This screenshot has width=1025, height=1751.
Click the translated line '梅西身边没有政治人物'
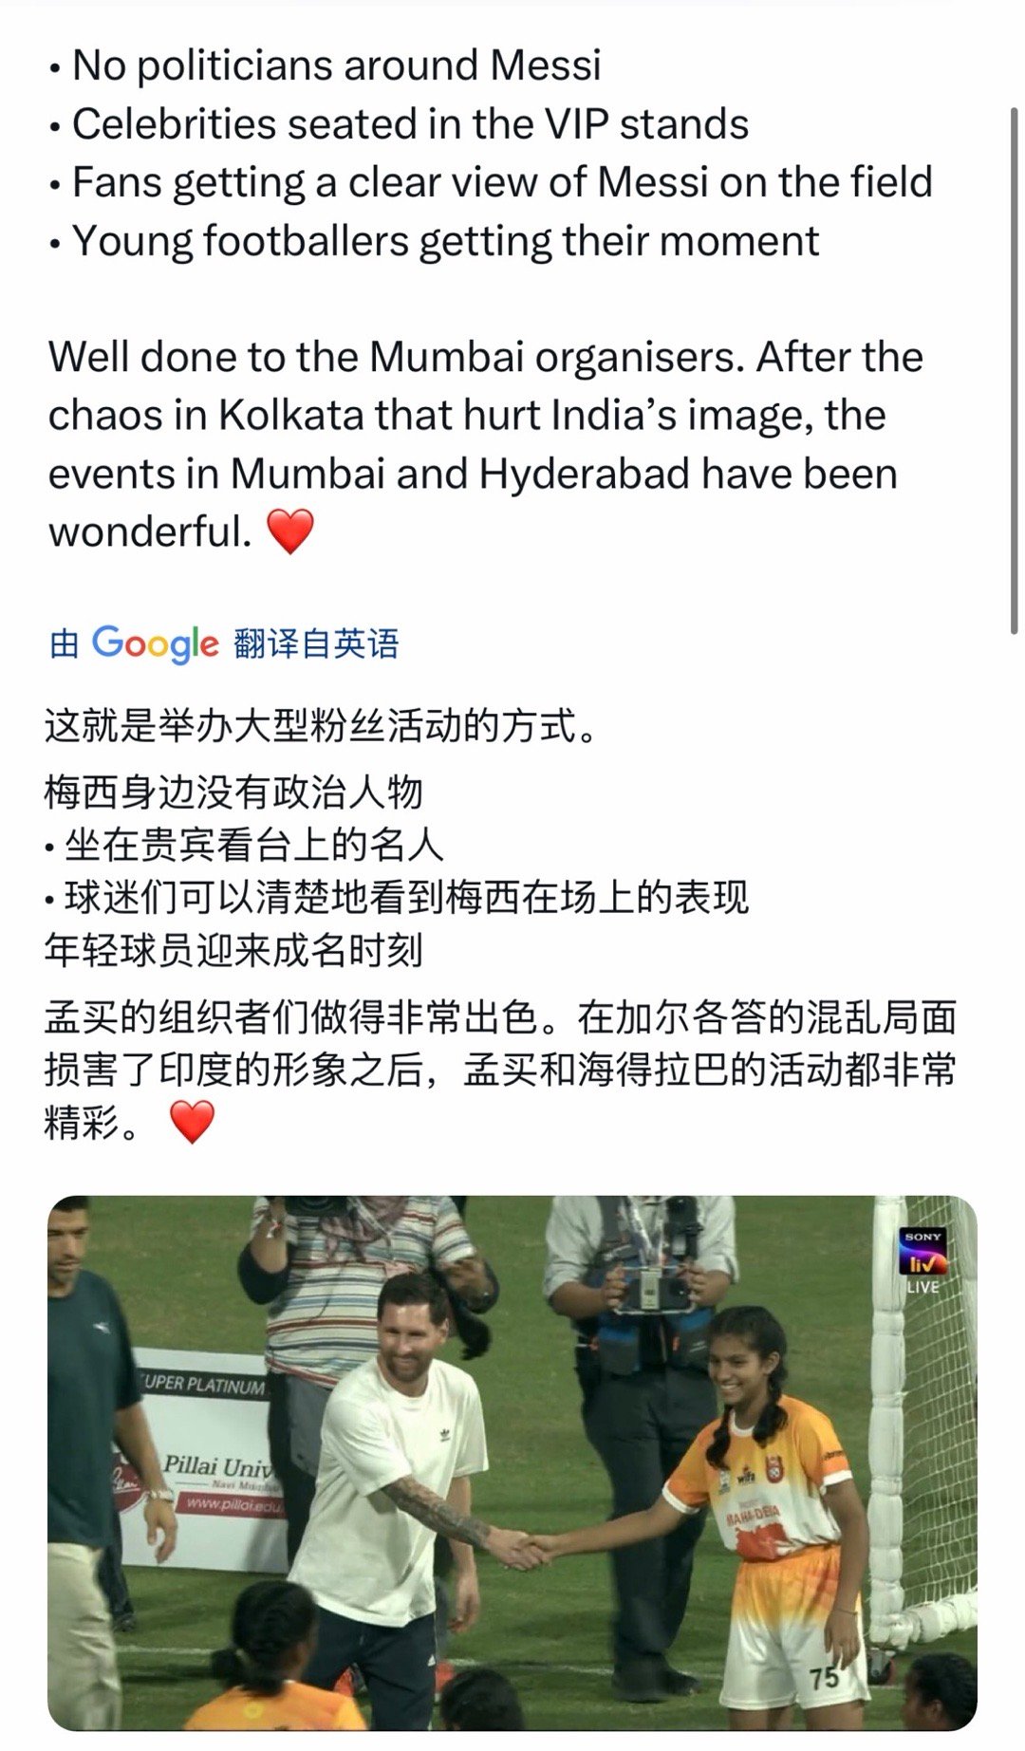click(233, 792)
